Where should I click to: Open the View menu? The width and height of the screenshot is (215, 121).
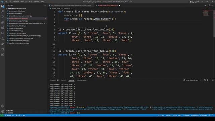(22, 2)
